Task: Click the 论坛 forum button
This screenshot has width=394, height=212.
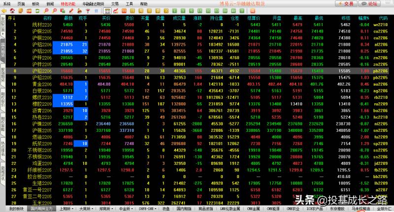Action: pyautogui.click(x=369, y=3)
